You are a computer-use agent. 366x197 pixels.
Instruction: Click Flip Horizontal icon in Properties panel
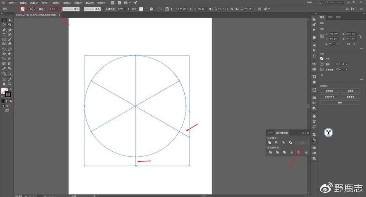348,44
